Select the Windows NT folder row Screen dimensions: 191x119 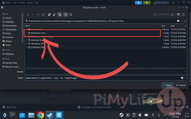click(x=106, y=44)
